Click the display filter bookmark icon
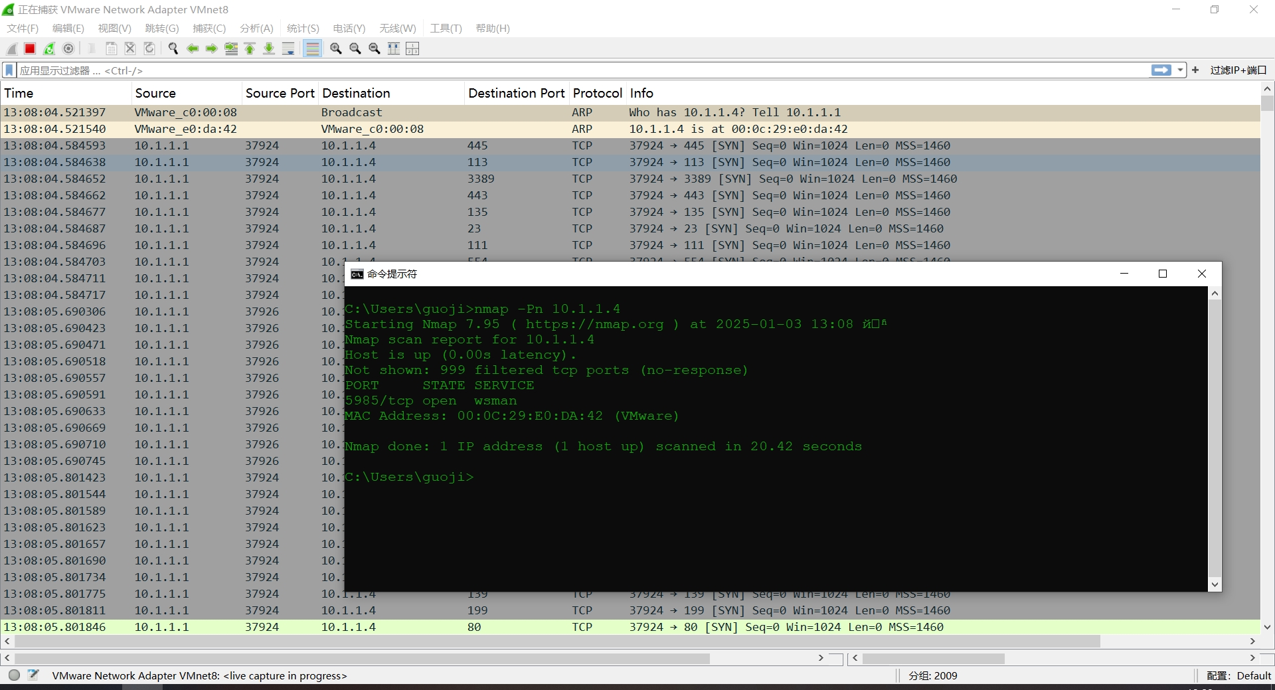Screen dimensions: 1275x690 (x=9, y=70)
